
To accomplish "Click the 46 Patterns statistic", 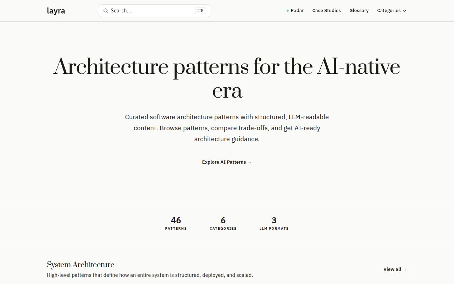I will [x=176, y=223].
